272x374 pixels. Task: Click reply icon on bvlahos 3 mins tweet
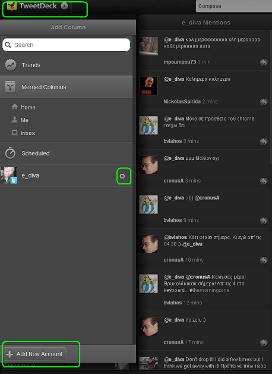(x=264, y=142)
